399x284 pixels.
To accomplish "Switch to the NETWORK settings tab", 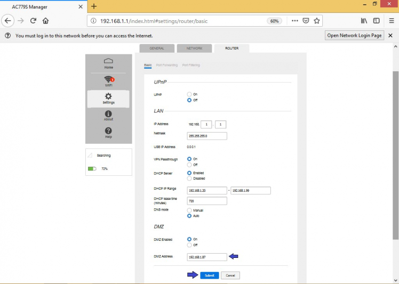I will [x=194, y=48].
